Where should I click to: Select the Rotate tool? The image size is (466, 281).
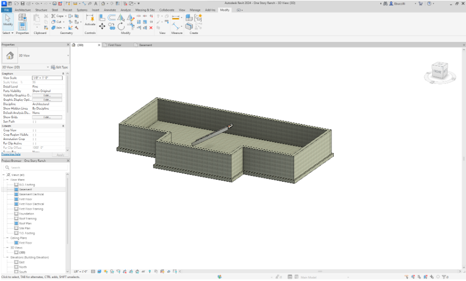tap(121, 26)
